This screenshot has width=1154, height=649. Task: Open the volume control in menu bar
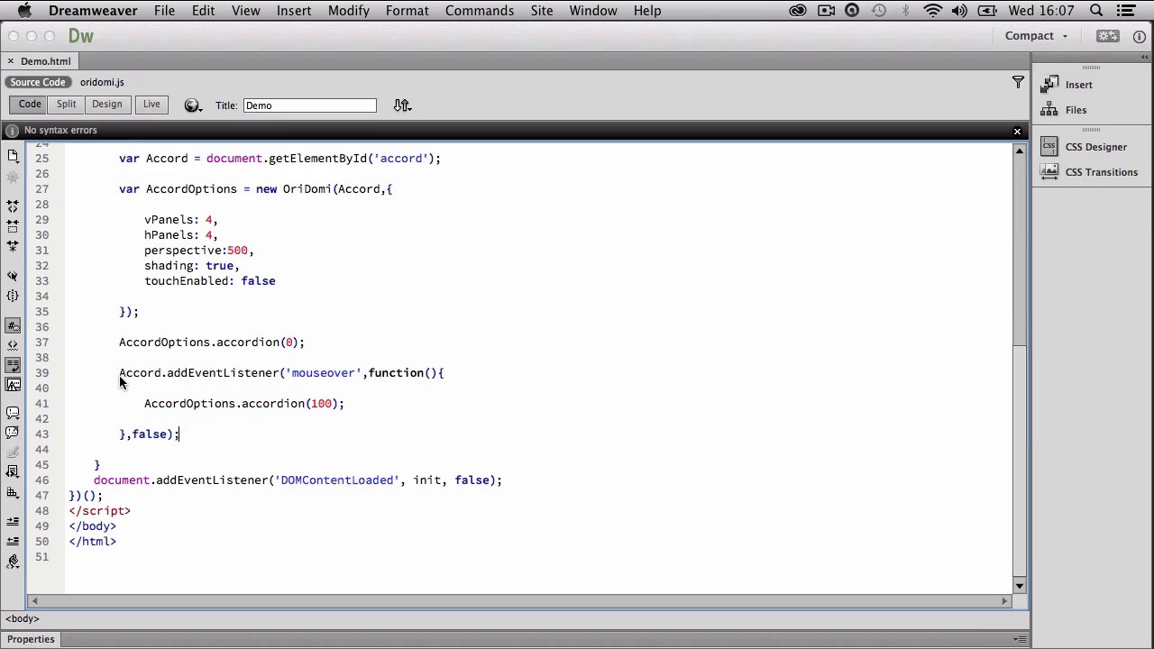pyautogui.click(x=959, y=11)
